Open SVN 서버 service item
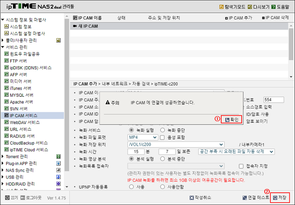Viewport: 295px width, 205px height. tap(16, 109)
